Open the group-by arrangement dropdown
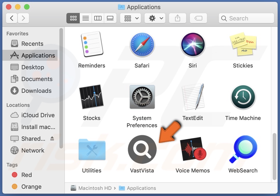The height and width of the screenshot is (196, 280). point(130,18)
